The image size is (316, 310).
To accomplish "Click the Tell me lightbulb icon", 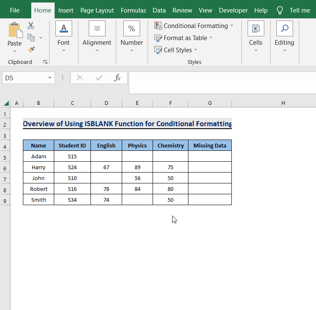I will [x=280, y=10].
